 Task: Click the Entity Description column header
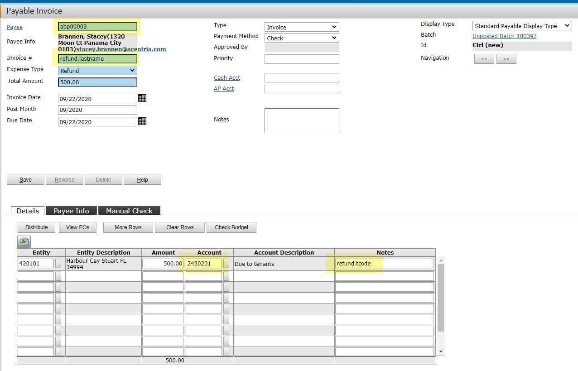pyautogui.click(x=104, y=253)
